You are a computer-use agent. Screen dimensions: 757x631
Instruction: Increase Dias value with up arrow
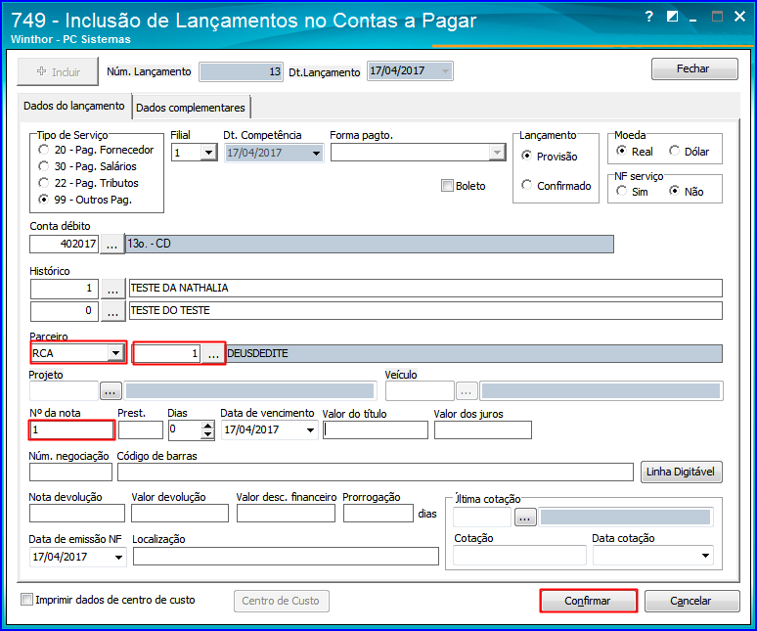click(207, 426)
